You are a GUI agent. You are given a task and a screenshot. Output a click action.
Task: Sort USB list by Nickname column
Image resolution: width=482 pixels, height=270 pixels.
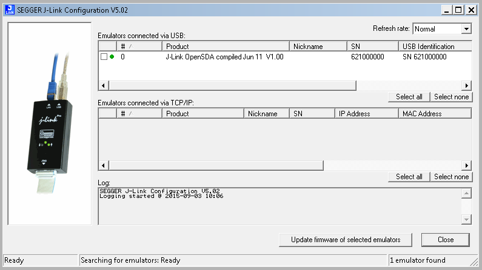point(318,47)
